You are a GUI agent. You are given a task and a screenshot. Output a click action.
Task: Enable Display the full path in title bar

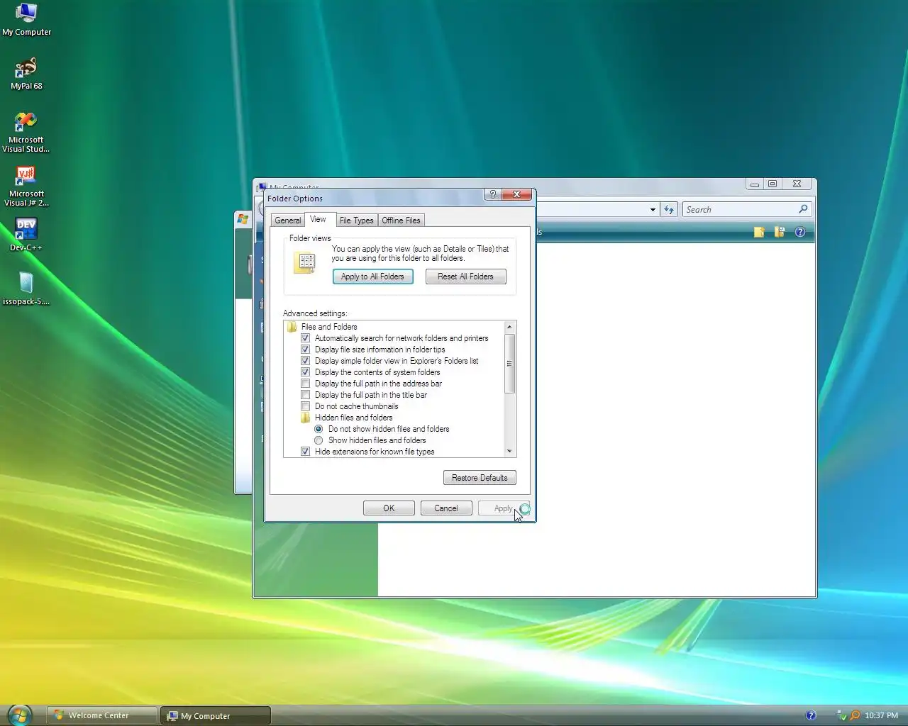tap(306, 395)
